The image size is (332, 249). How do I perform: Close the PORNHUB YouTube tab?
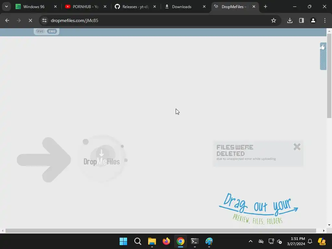[105, 6]
